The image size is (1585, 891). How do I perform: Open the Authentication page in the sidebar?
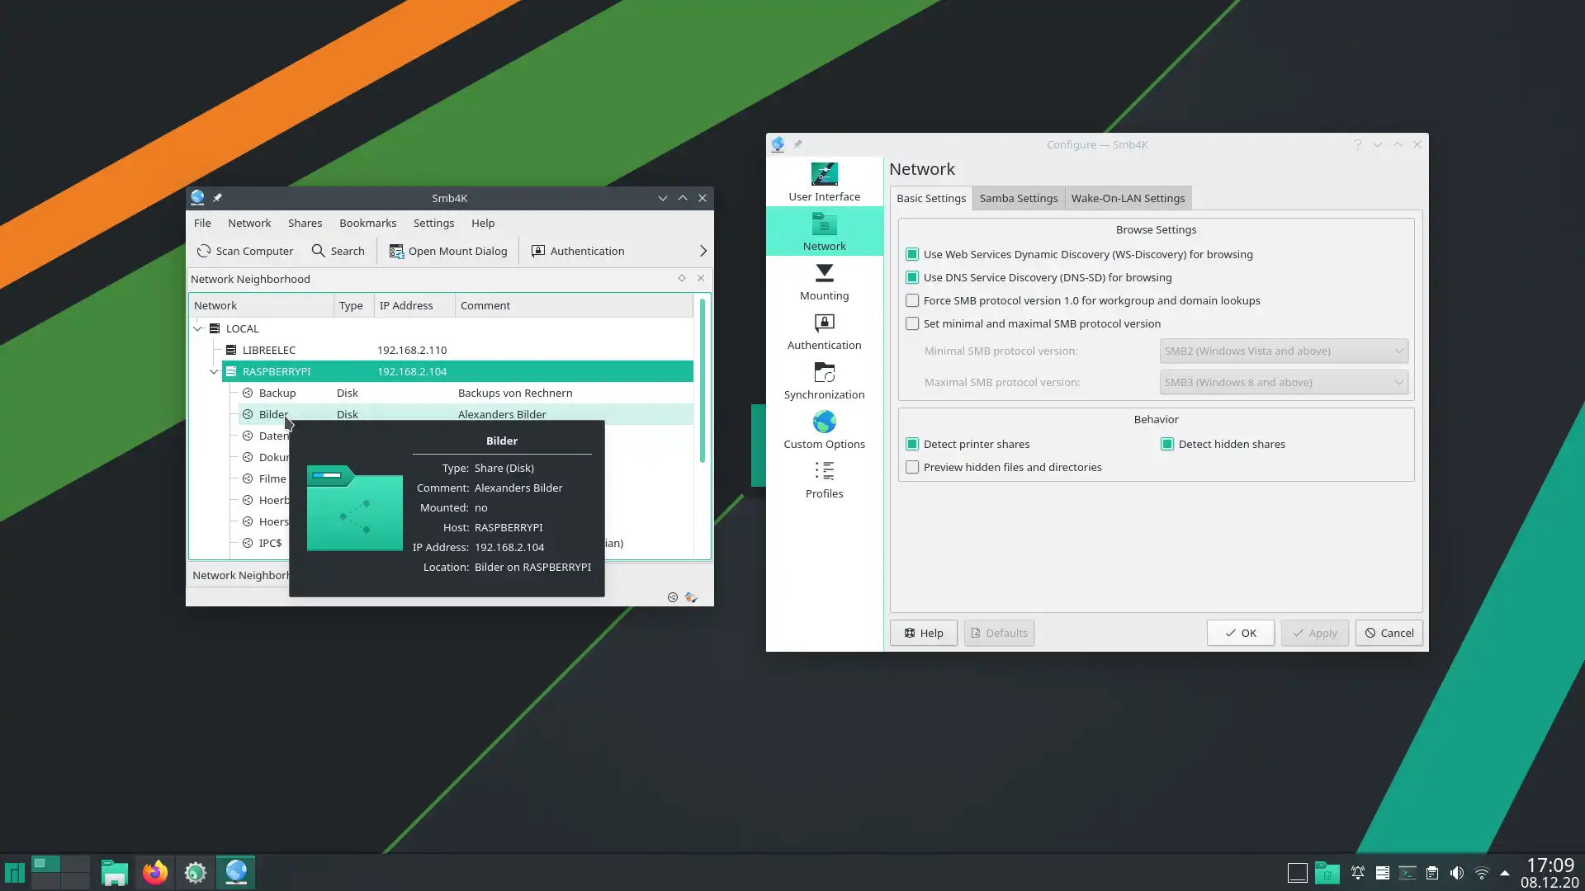coord(824,331)
